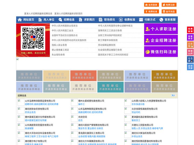Click the logo thumbnail for 德州太星纸塑包装有限公司

[x=74, y=102]
